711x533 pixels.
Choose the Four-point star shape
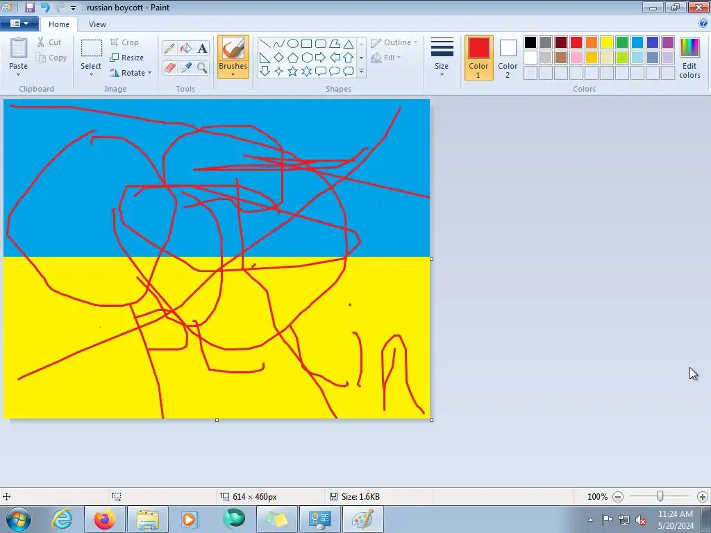point(279,71)
